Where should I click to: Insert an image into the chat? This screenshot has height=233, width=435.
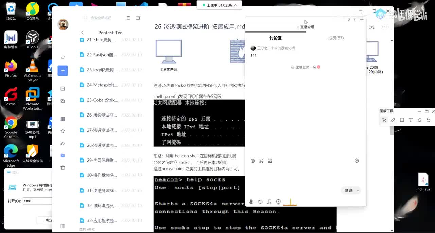(x=270, y=161)
